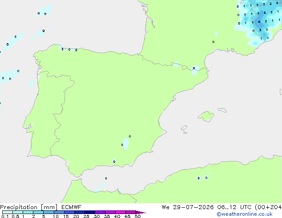The height and width of the screenshot is (218, 282).
Task: Click the '40' legend label
Action: [x=117, y=216]
